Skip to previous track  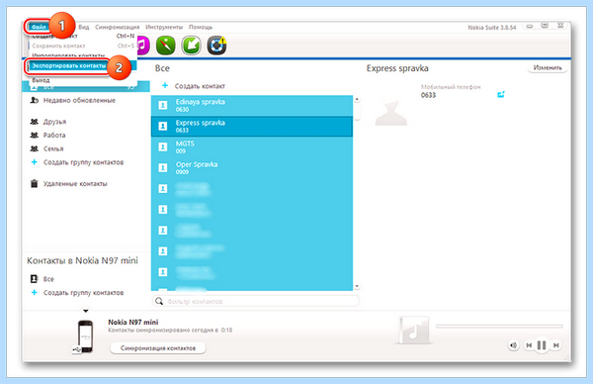click(529, 345)
